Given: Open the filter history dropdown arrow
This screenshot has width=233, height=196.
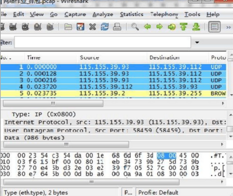Looking at the screenshot, I should 197,42.
